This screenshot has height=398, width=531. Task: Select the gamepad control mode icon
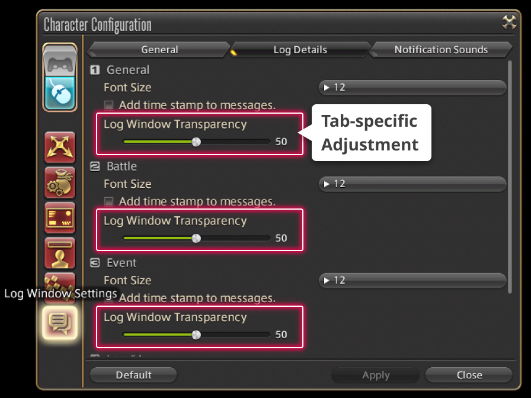(60, 62)
